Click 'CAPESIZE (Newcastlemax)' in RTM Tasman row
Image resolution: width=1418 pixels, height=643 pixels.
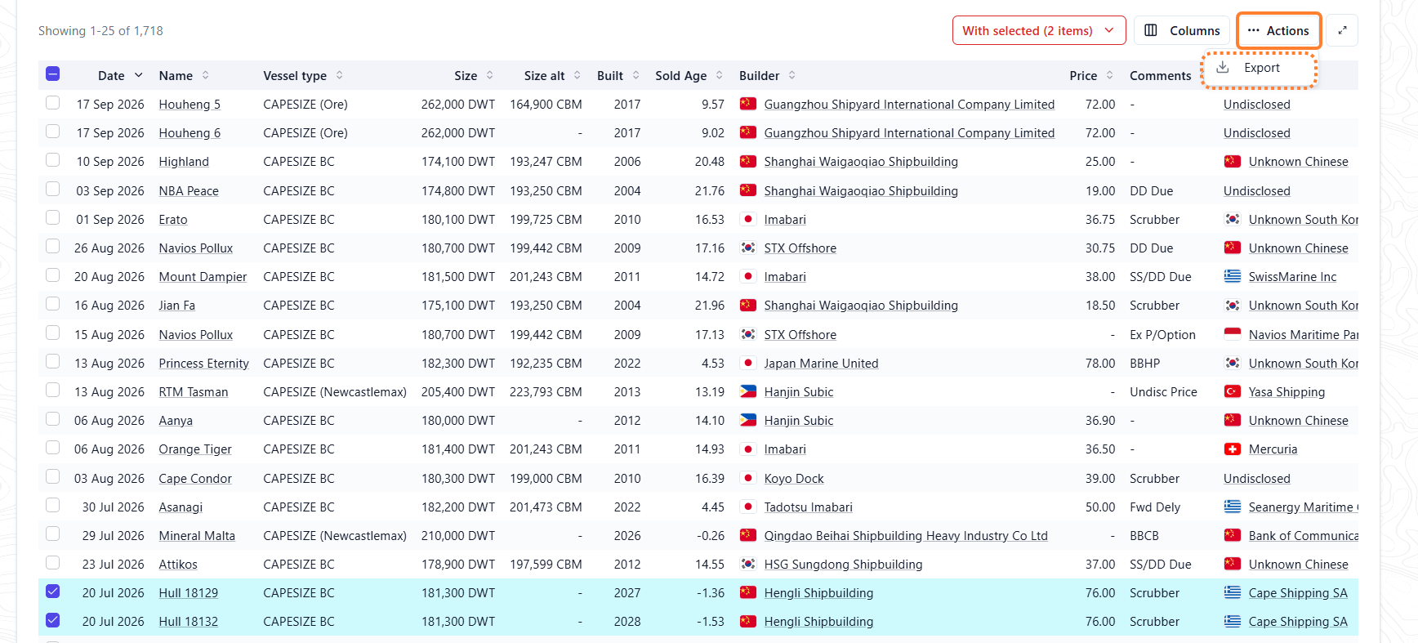335,392
